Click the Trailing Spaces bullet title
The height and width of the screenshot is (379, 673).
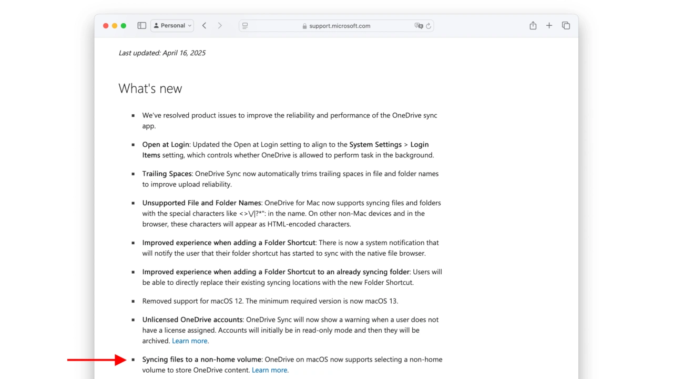167,174
